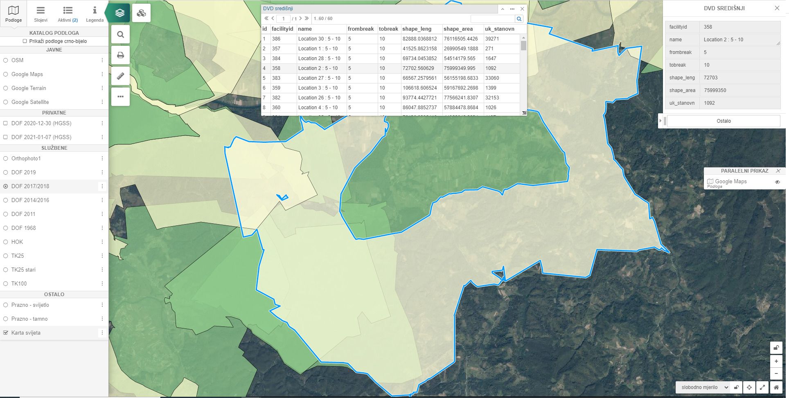Viewport: 789px width, 398px height.
Task: Enter fullscreen with the expand arrows icon
Action: point(762,387)
